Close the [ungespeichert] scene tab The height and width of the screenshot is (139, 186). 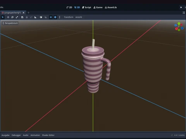[24, 13]
